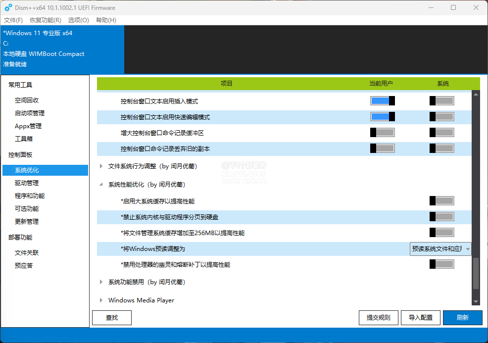This screenshot has height=343, width=488.
Task: Open 选项(O) menu
Action: 79,20
